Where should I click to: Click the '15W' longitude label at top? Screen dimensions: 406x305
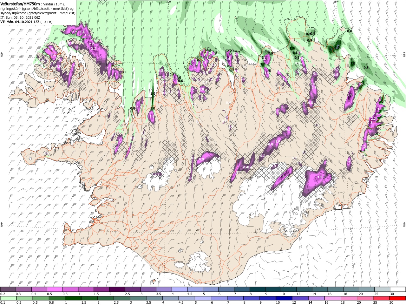336,1
